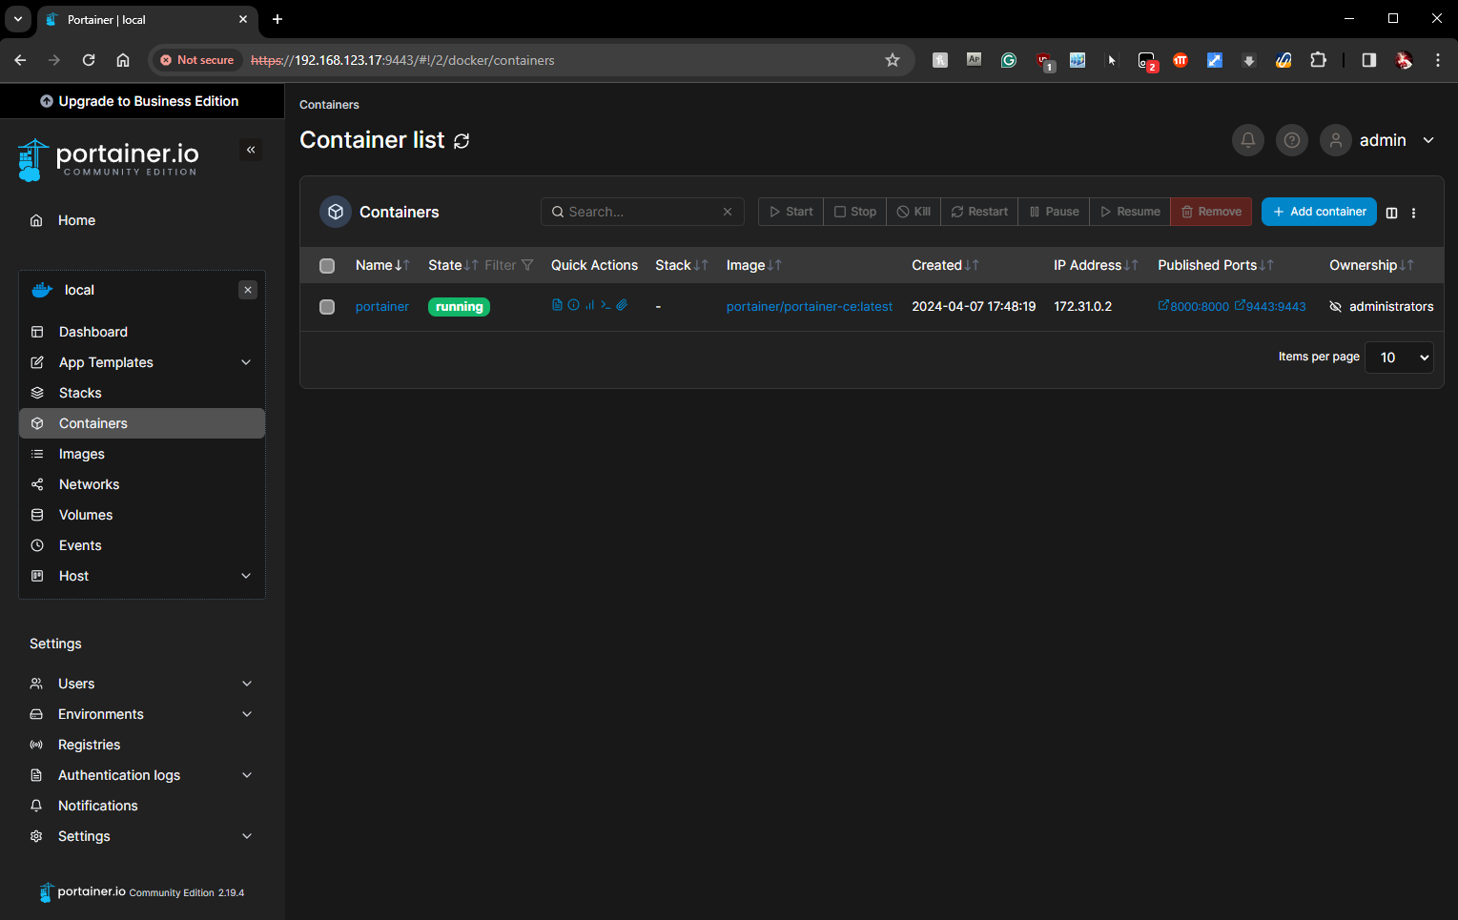1458x920 pixels.
Task: Open container exec console icon
Action: [x=606, y=305]
